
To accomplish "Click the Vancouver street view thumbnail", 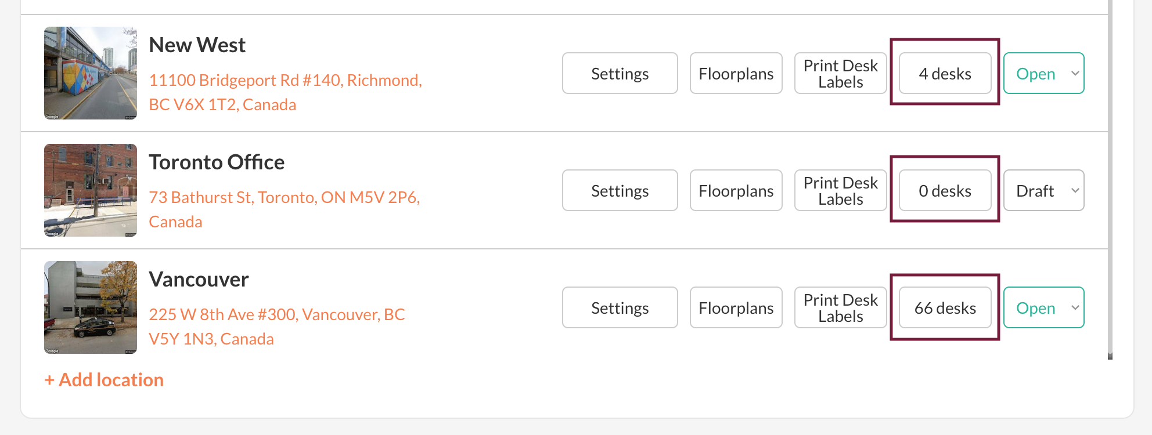I will point(91,307).
